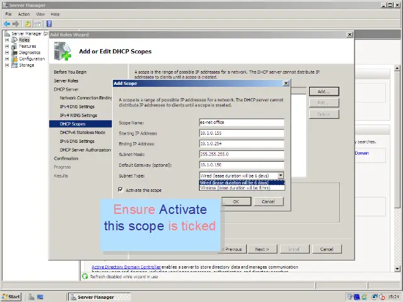Go to the IPv6 DNS Settings wizard step
403x302 pixels.
77,141
